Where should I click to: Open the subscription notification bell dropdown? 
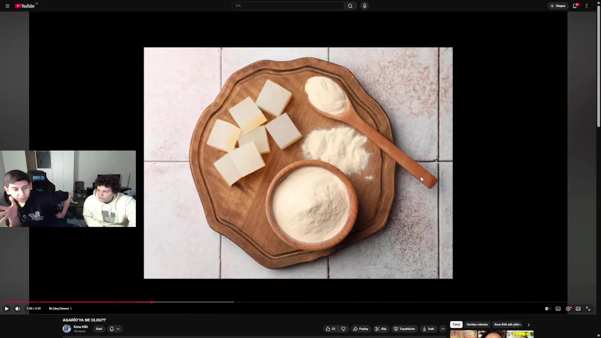[114, 329]
